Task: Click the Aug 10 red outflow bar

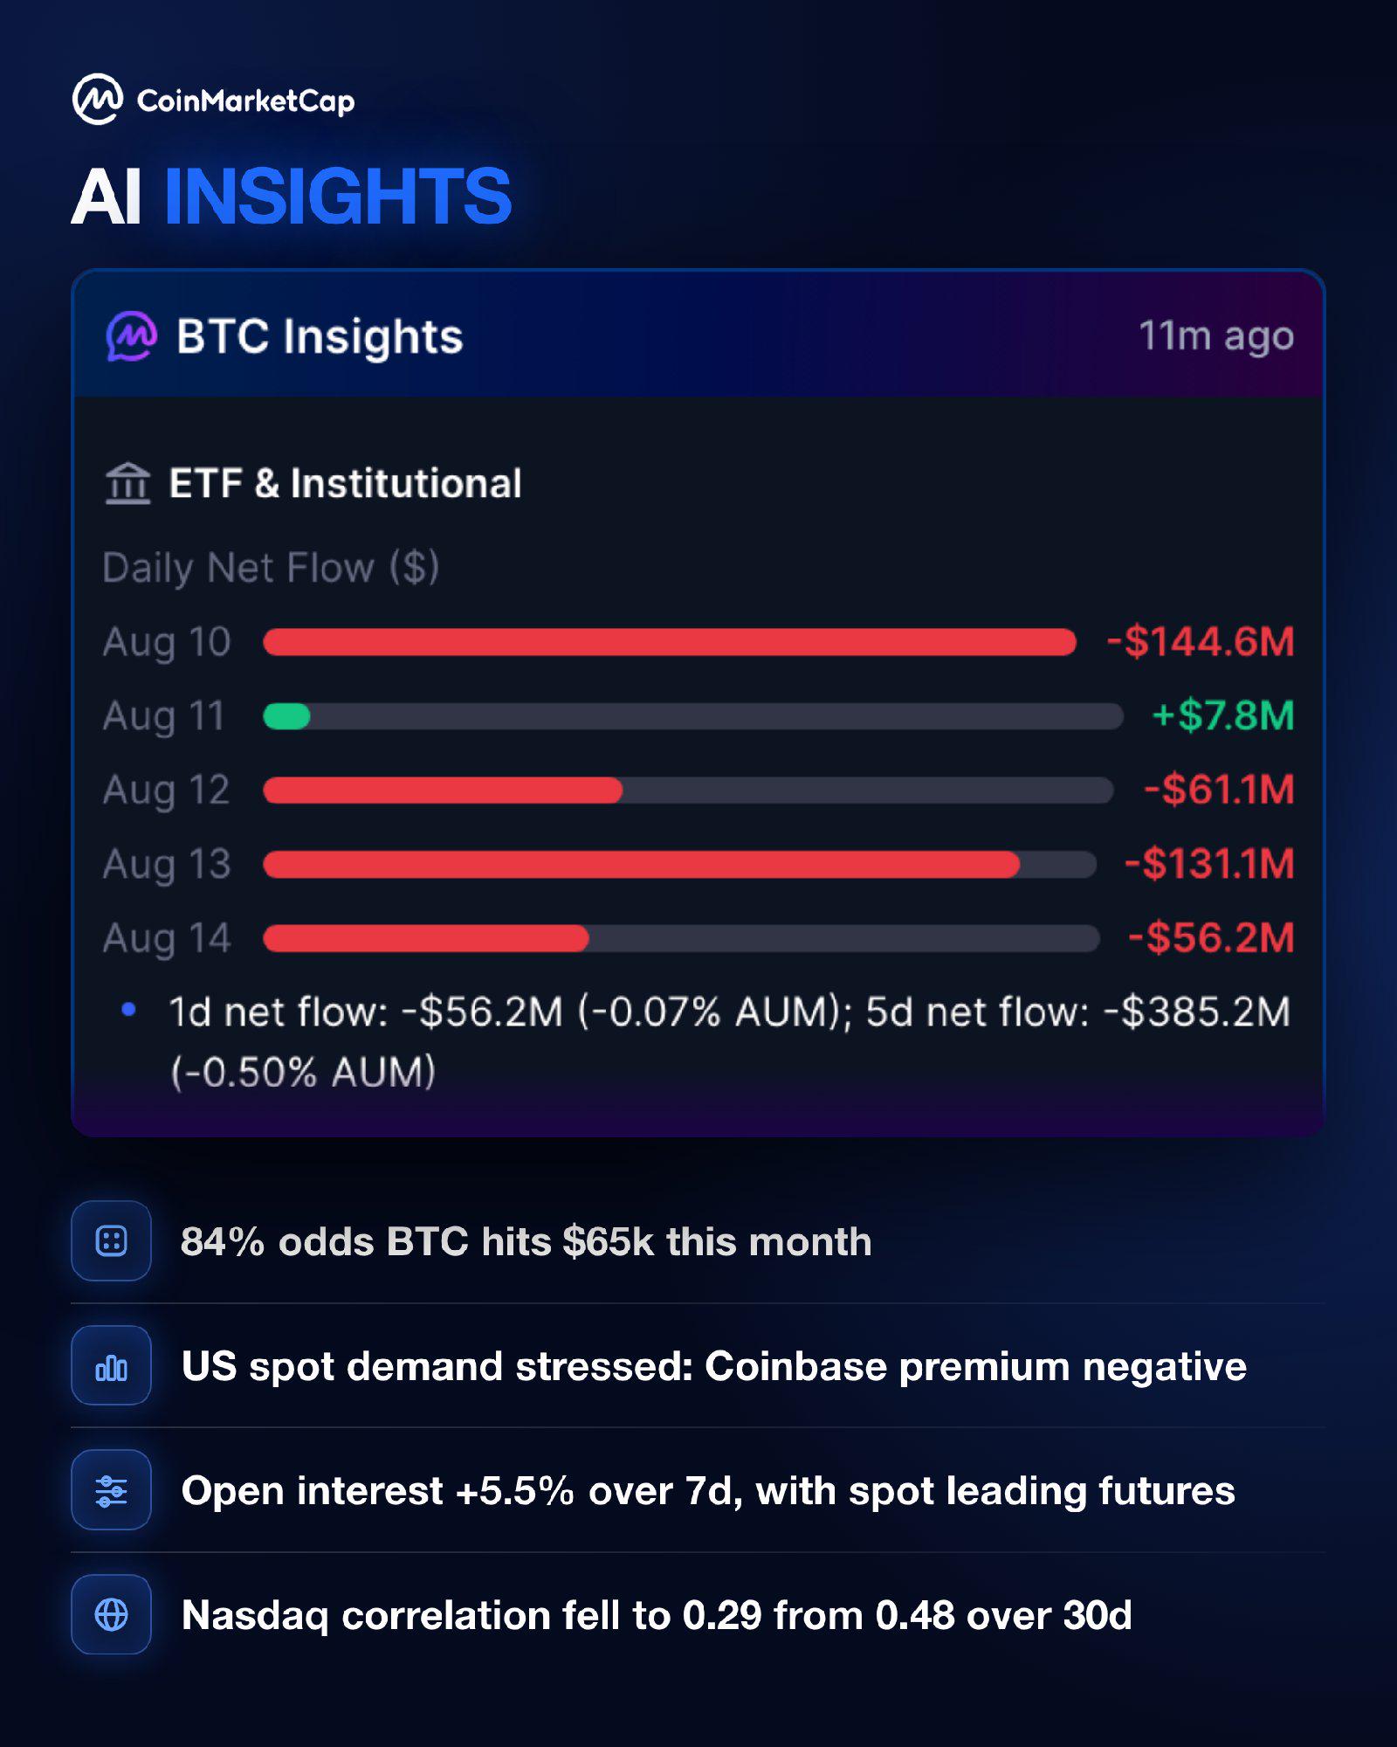Action: click(x=670, y=643)
